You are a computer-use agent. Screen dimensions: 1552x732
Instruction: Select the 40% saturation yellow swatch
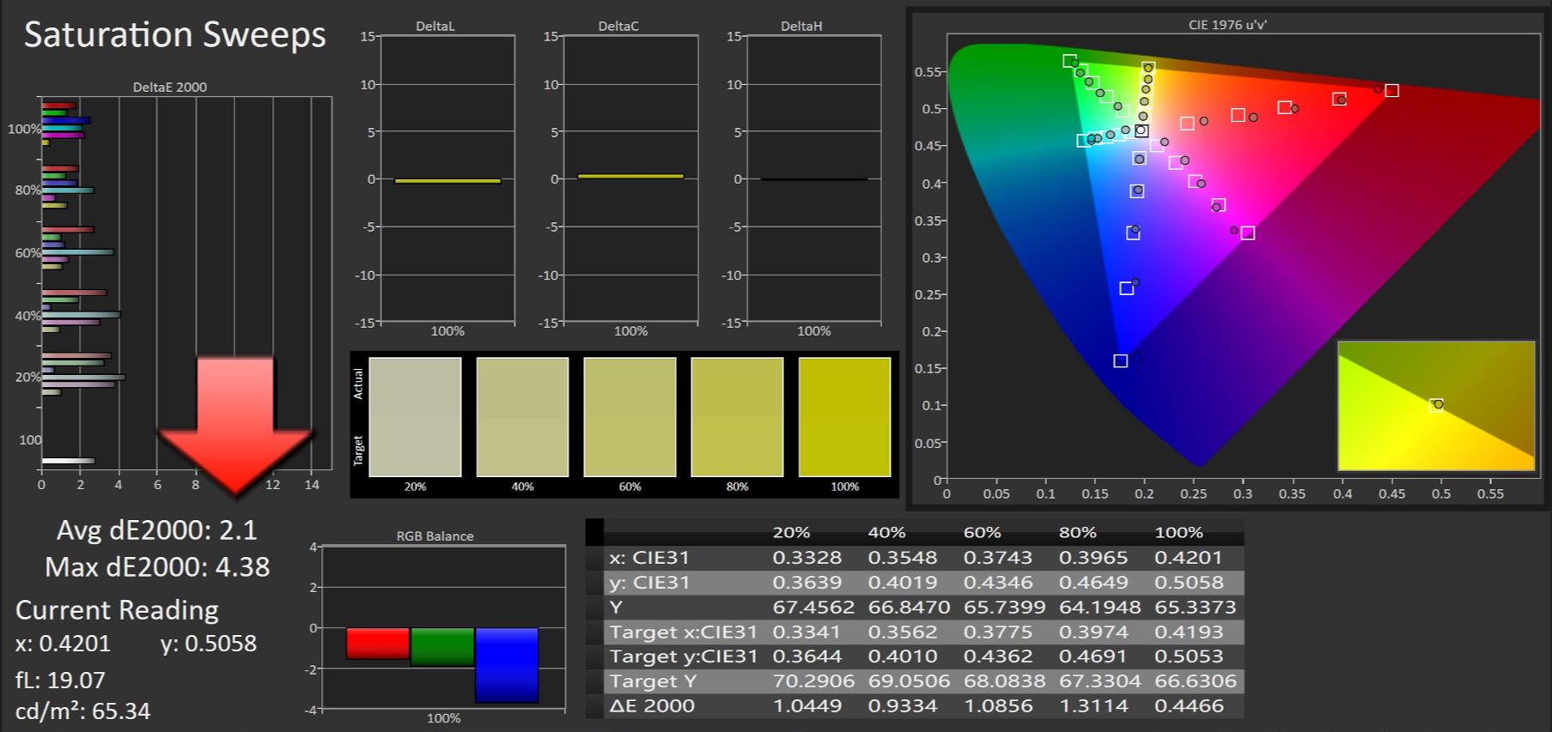[522, 417]
